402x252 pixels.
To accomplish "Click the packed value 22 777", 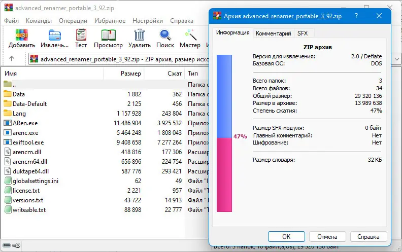I will 173,210.
